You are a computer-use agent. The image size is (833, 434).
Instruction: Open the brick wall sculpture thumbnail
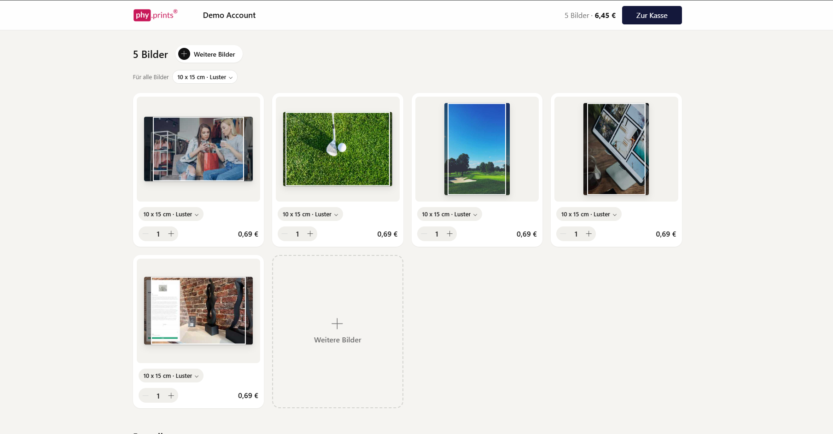198,311
